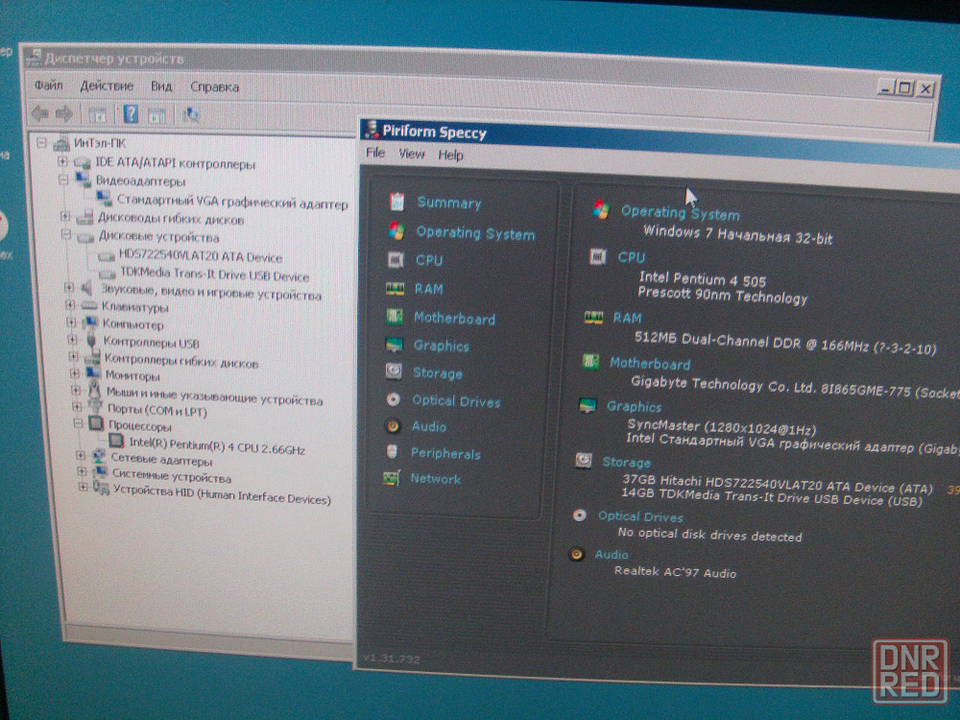Screen dimensions: 960x720
Task: Open RAM heading link in summary pane
Action: [x=628, y=318]
